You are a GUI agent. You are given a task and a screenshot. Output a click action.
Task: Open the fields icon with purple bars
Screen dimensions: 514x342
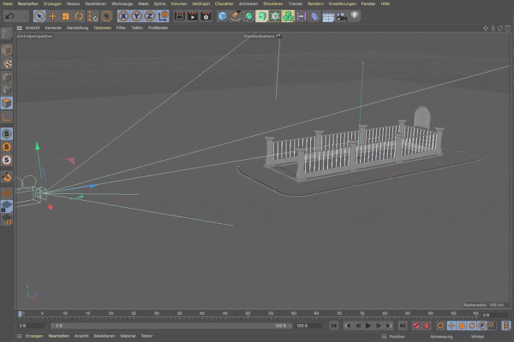302,16
